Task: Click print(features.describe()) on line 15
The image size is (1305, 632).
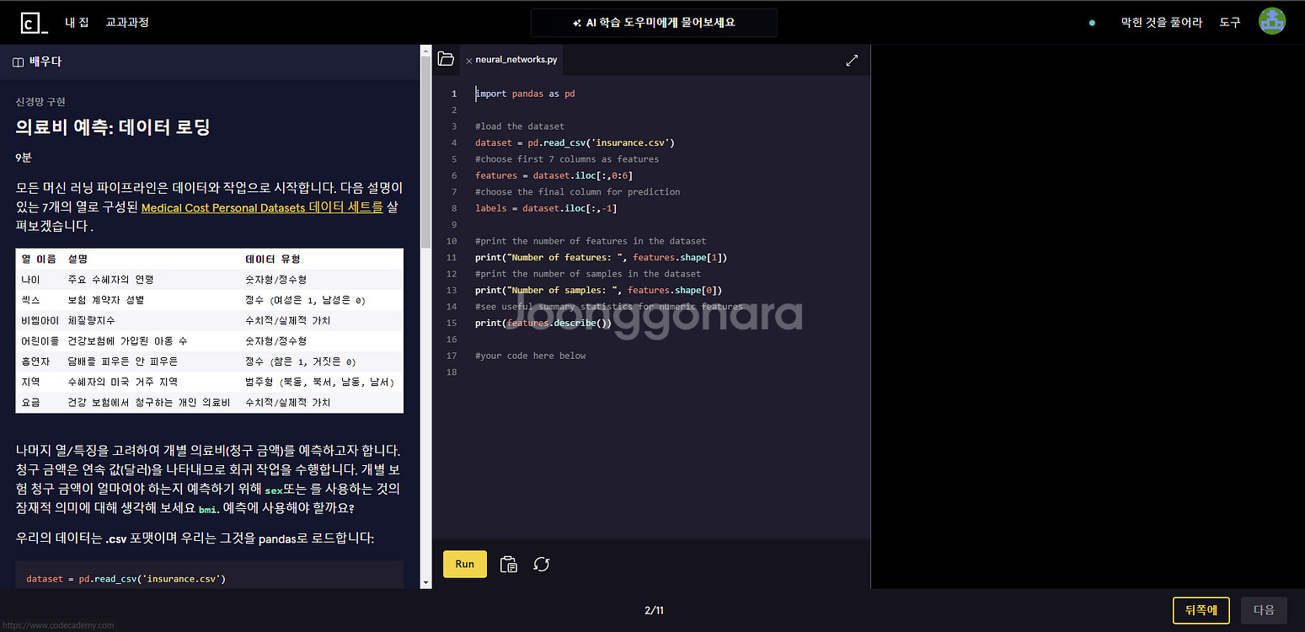Action: 543,323
